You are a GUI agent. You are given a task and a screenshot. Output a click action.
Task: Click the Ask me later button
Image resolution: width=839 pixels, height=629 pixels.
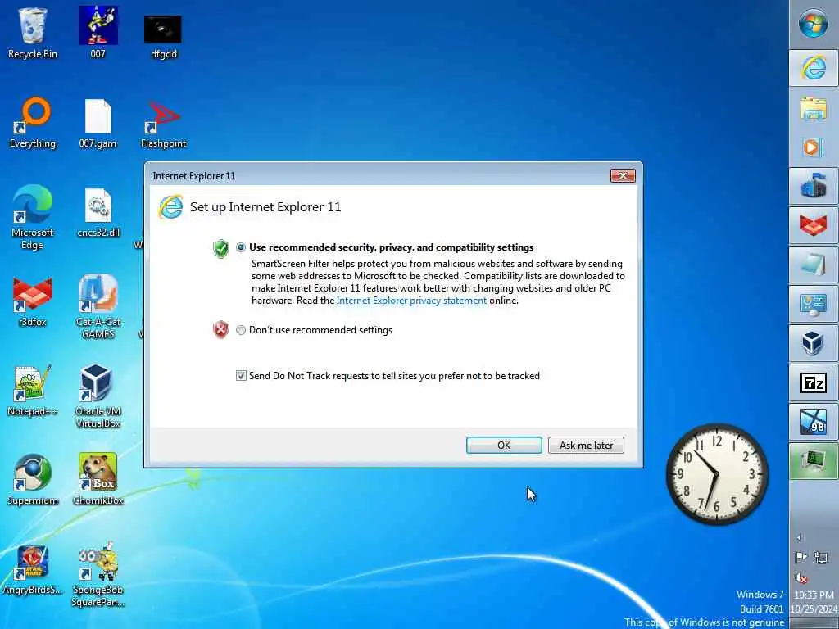point(586,445)
